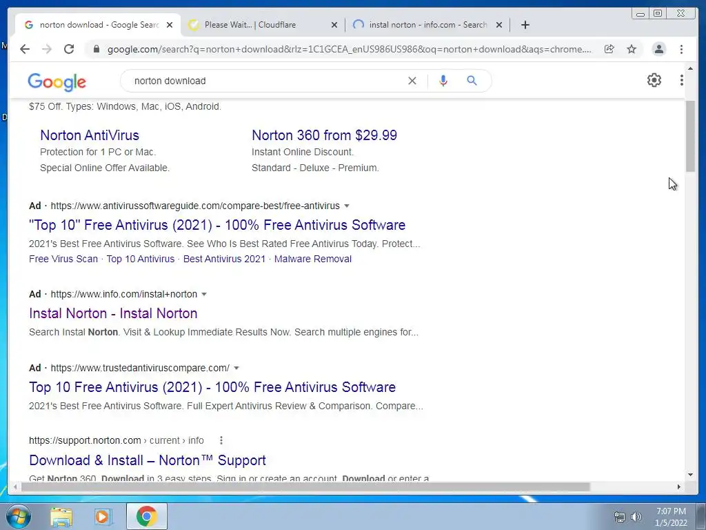Click the horizontal scrollbar left arrow
706x530 pixels.
[15, 487]
